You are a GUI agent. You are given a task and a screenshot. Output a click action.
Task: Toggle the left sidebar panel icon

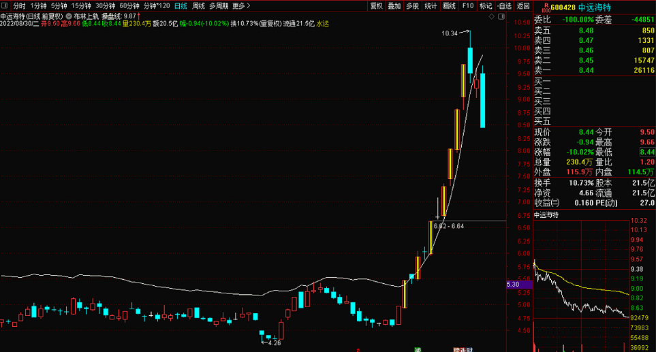click(x=5, y=6)
